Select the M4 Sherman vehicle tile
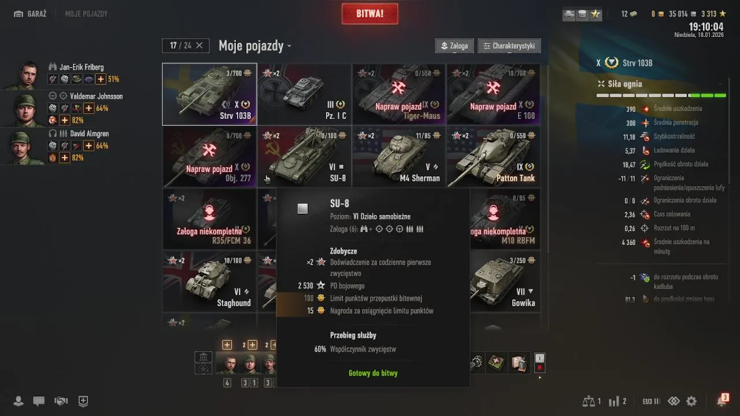The width and height of the screenshot is (740, 416). point(399,157)
